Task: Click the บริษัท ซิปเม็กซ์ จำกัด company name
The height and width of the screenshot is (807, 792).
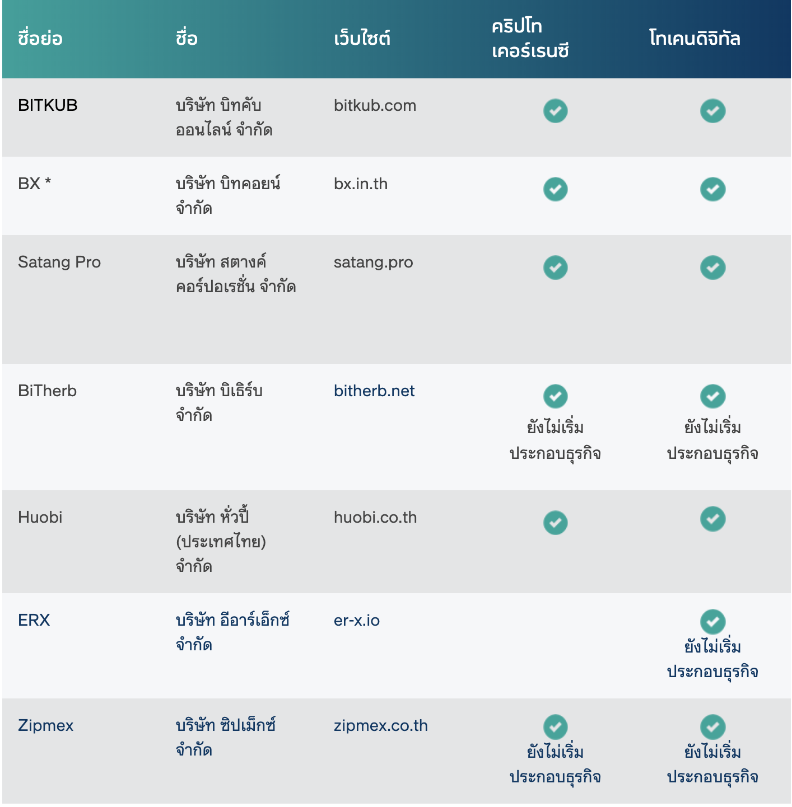Action: pyautogui.click(x=226, y=737)
